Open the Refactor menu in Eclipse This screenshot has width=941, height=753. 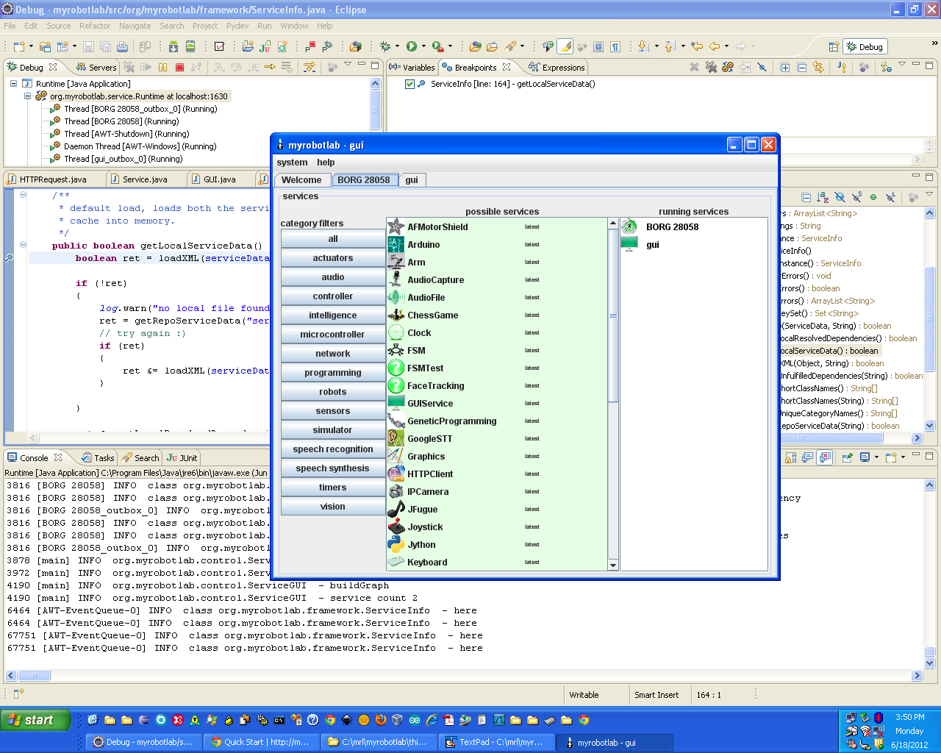click(95, 26)
